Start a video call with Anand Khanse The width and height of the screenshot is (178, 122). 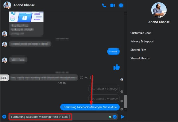pyautogui.click(x=112, y=5)
